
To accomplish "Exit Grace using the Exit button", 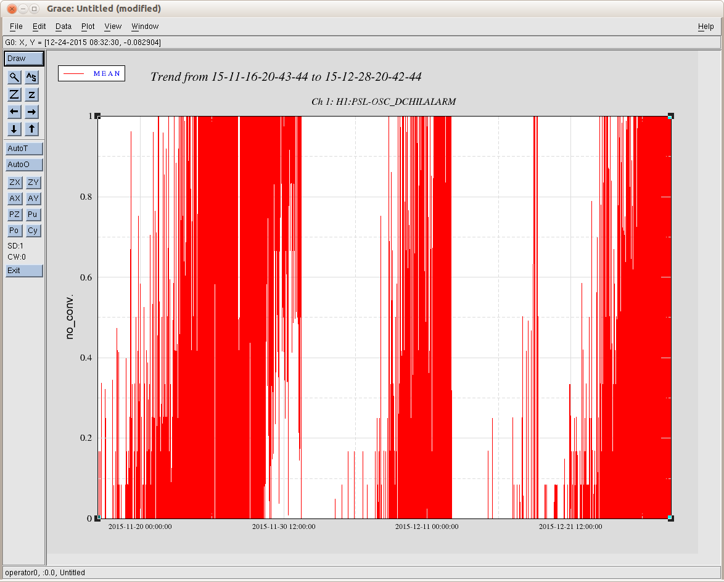I will click(24, 271).
